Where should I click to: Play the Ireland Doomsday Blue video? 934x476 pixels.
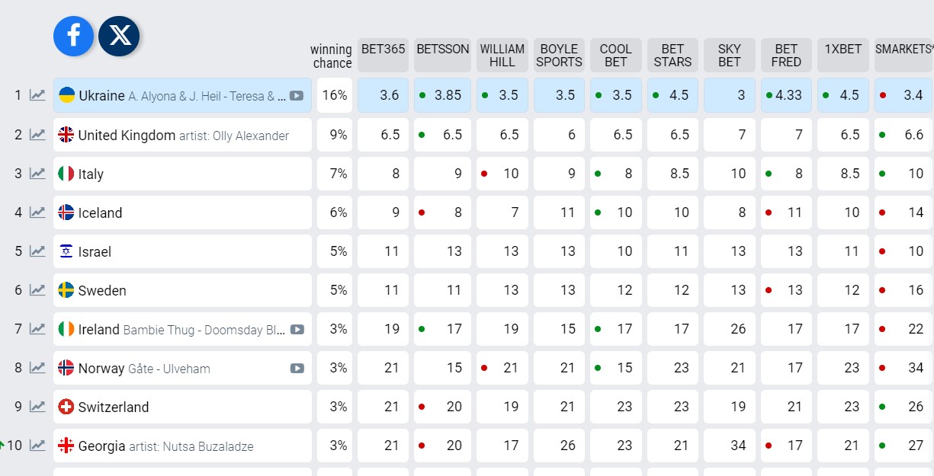297,330
